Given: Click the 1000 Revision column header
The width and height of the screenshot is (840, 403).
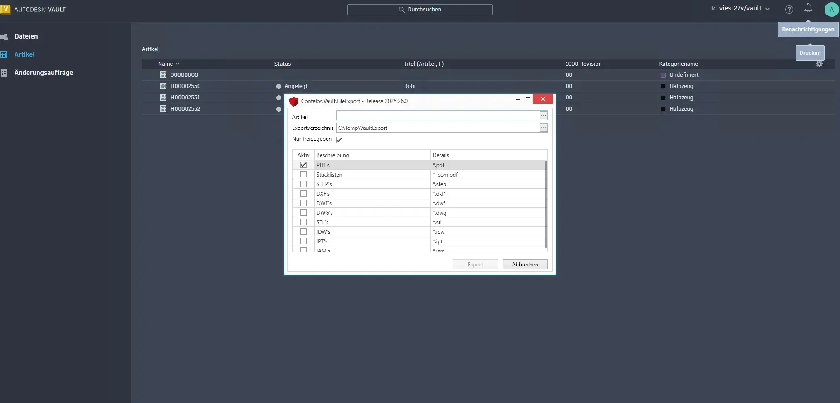Looking at the screenshot, I should tap(583, 64).
